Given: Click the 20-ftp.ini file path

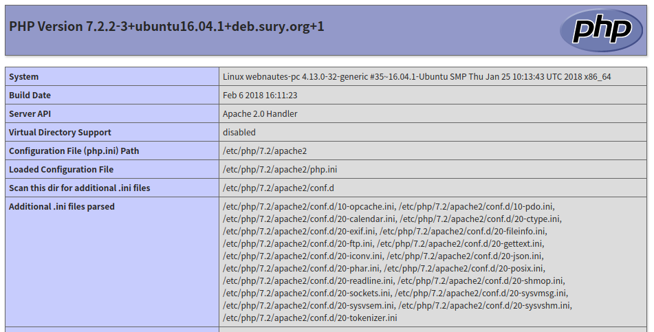Looking at the screenshot, I should pyautogui.click(x=297, y=243).
